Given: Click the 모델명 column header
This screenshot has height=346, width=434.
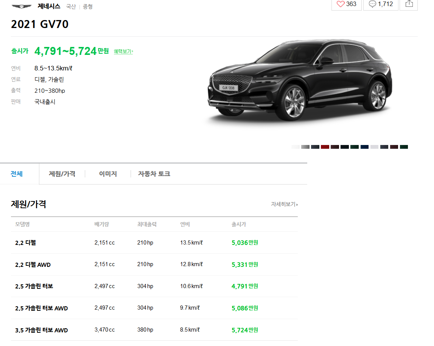Looking at the screenshot, I should pos(22,224).
